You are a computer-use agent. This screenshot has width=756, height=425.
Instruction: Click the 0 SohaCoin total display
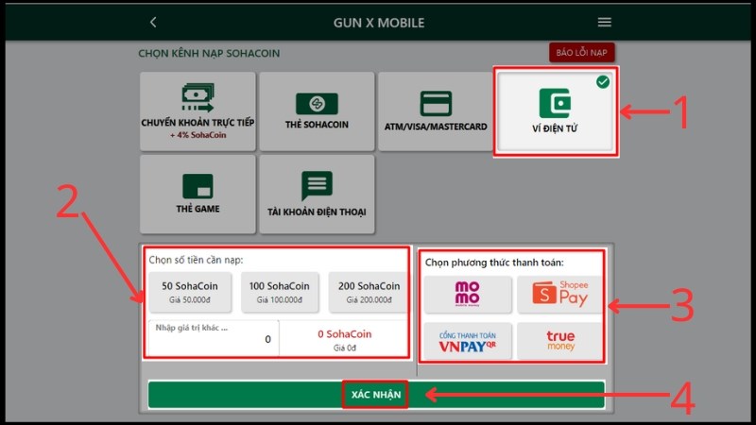point(344,338)
